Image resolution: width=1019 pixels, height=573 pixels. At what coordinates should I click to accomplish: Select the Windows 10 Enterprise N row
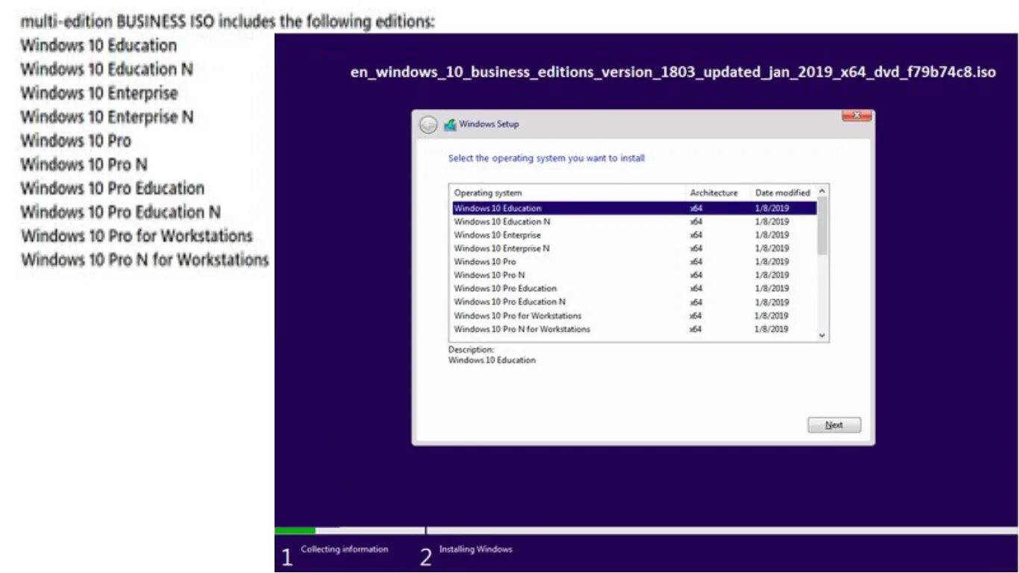coord(635,248)
